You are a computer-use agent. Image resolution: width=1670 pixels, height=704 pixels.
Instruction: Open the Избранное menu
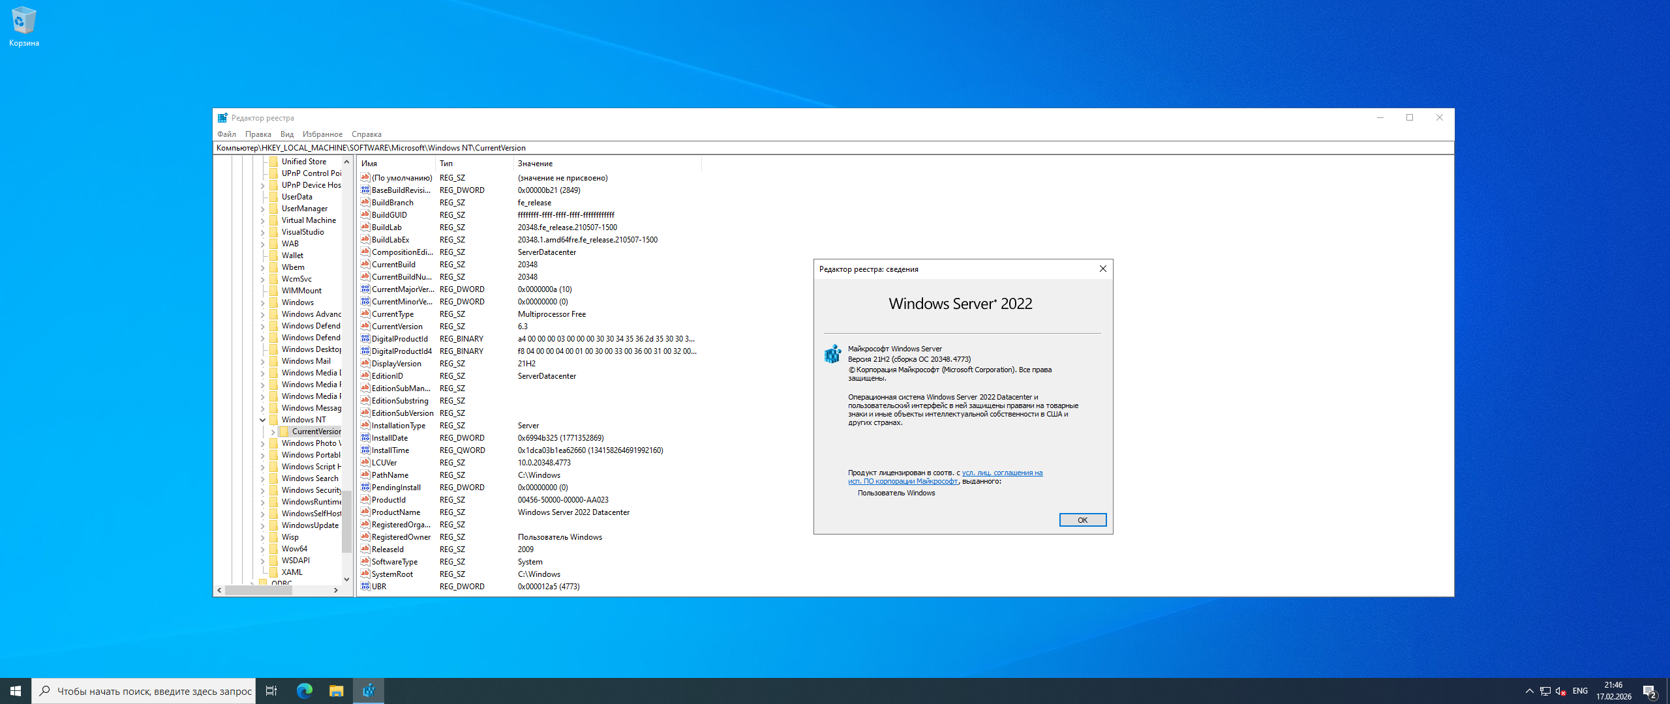pyautogui.click(x=322, y=134)
